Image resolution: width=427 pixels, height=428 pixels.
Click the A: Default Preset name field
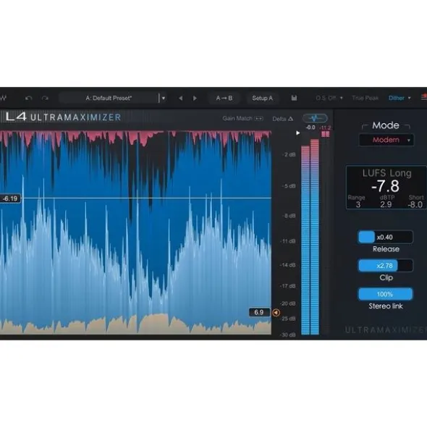coord(109,98)
